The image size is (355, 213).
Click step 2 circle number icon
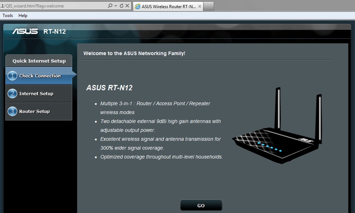[12, 93]
